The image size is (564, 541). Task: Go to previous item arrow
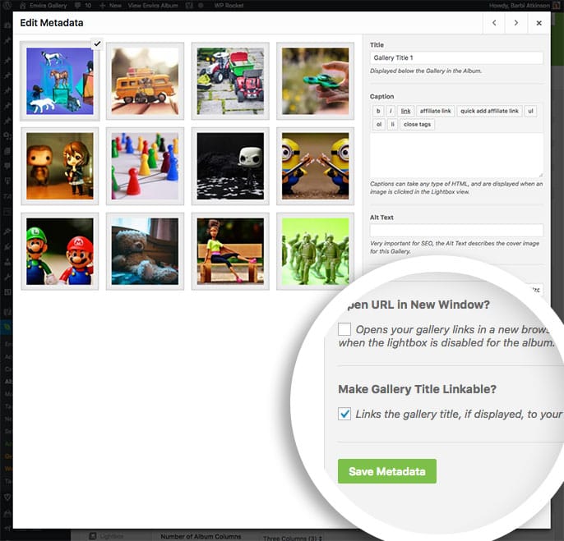pyautogui.click(x=494, y=23)
